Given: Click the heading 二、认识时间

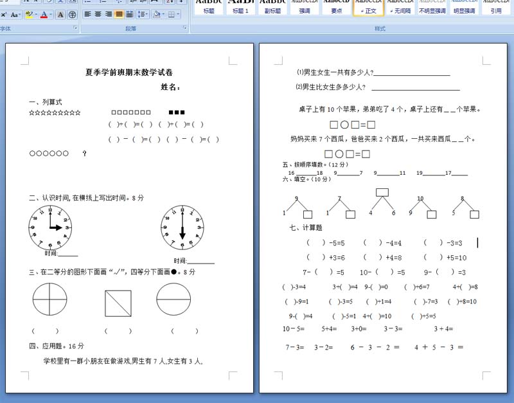Looking at the screenshot, I should click(x=86, y=198).
